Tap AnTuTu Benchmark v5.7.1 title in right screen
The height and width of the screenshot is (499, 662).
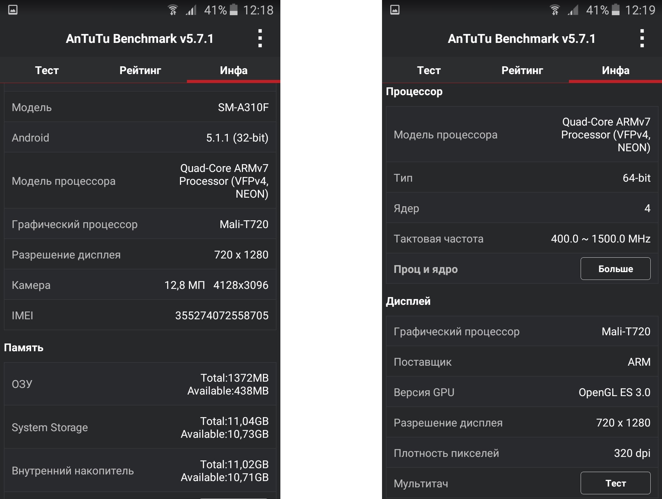[522, 39]
